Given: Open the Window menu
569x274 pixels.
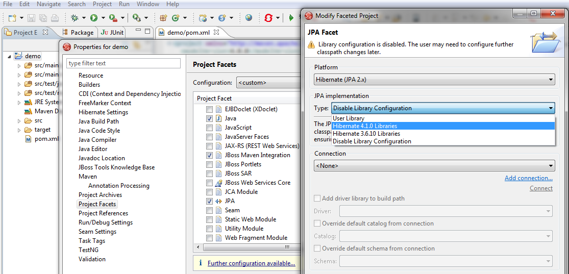Looking at the screenshot, I should (x=147, y=4).
